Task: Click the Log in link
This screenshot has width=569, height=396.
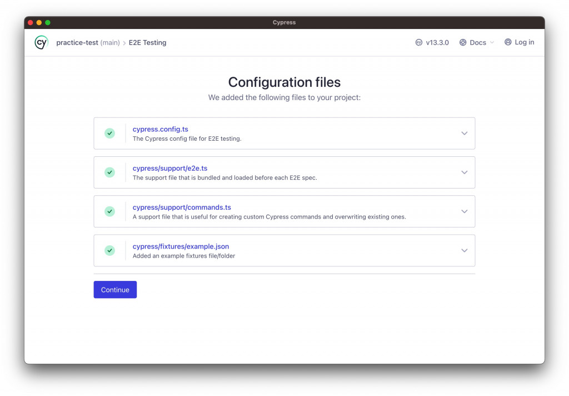Action: tap(525, 42)
